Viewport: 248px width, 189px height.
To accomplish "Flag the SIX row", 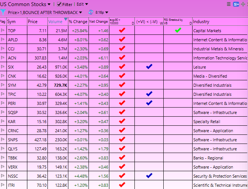I will [3, 67].
